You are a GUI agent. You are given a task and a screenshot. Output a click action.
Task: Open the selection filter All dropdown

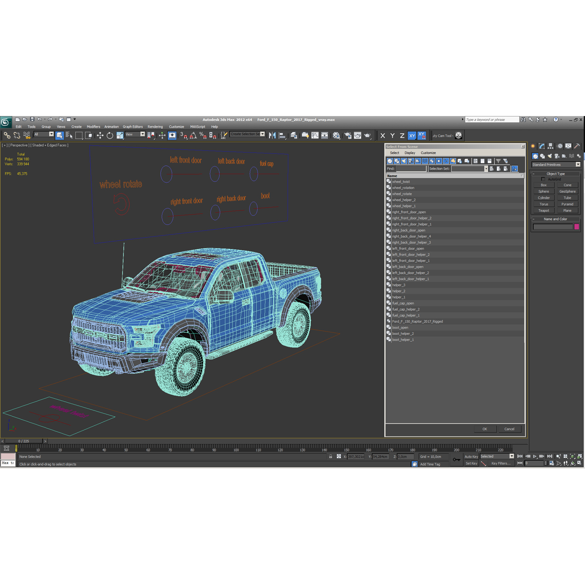tap(43, 135)
